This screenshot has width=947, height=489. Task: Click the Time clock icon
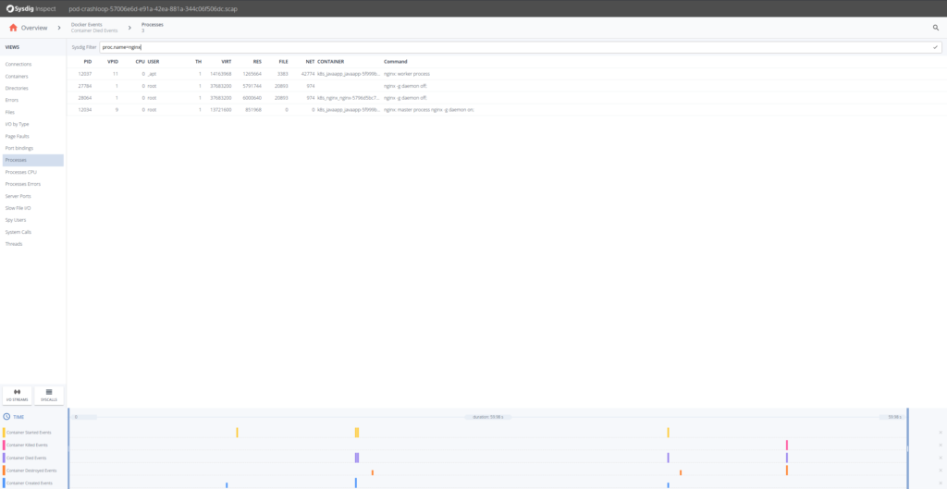point(6,417)
